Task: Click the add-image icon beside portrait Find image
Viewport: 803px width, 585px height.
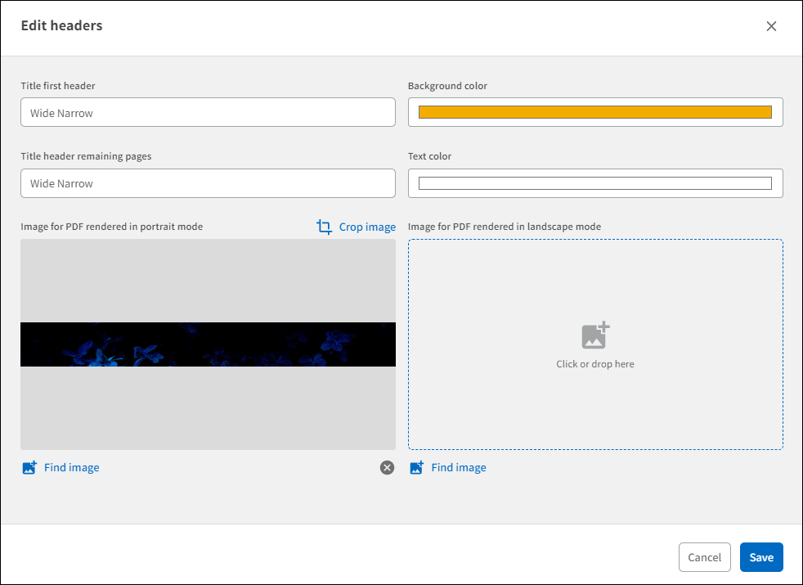Action: tap(29, 467)
